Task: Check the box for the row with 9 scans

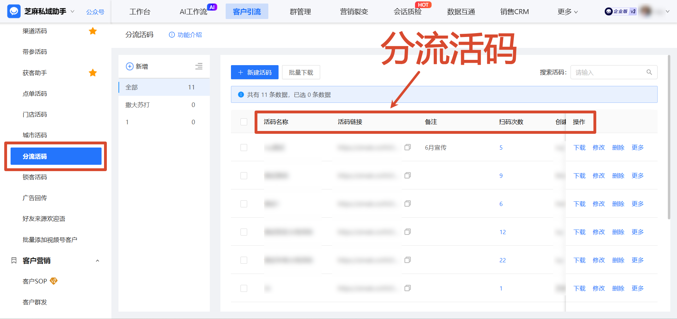Action: pyautogui.click(x=244, y=176)
